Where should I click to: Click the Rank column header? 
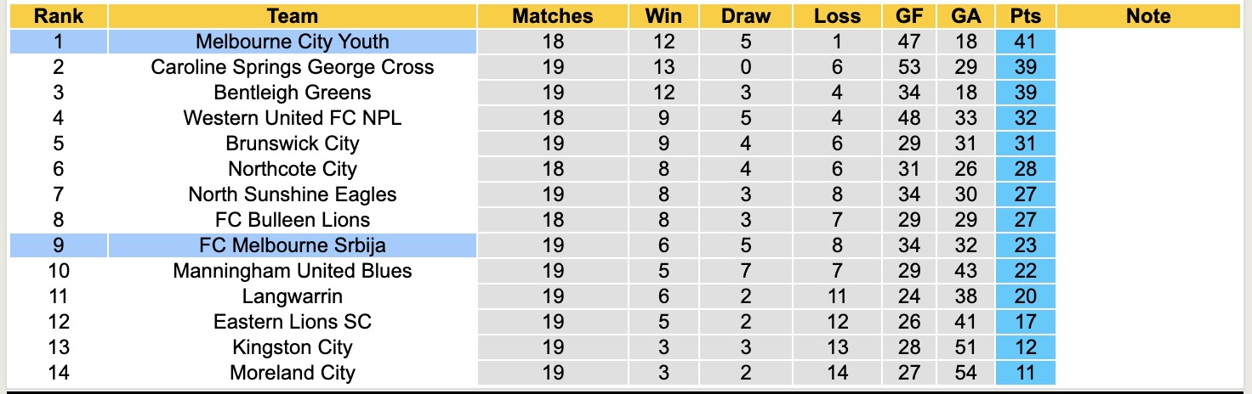tap(58, 16)
